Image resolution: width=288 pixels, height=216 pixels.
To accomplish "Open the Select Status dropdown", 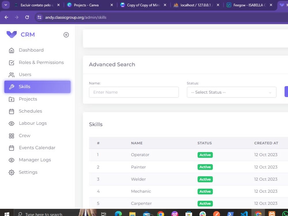I will [231, 92].
